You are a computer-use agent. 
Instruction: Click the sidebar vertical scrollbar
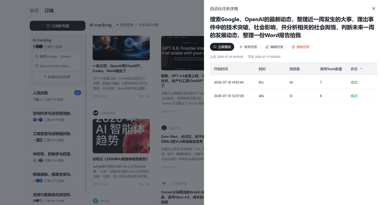click(x=86, y=114)
